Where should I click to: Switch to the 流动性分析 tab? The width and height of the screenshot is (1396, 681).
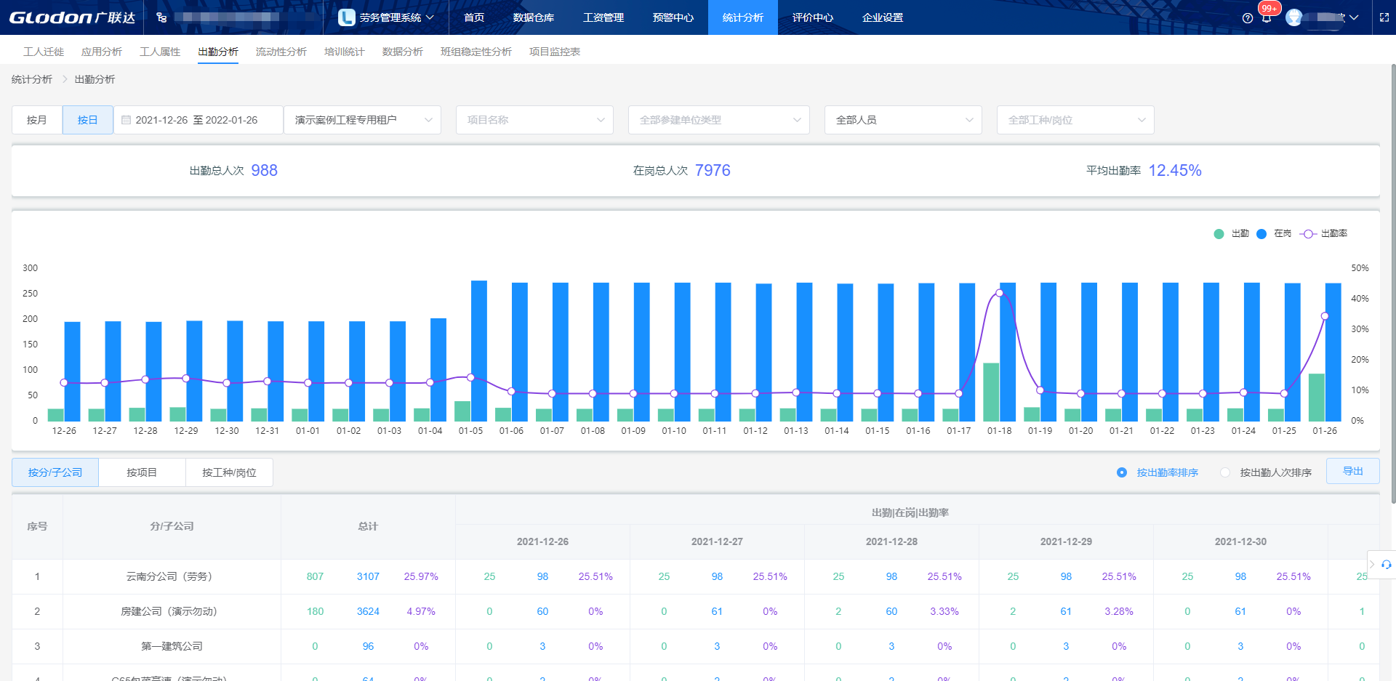(x=281, y=52)
